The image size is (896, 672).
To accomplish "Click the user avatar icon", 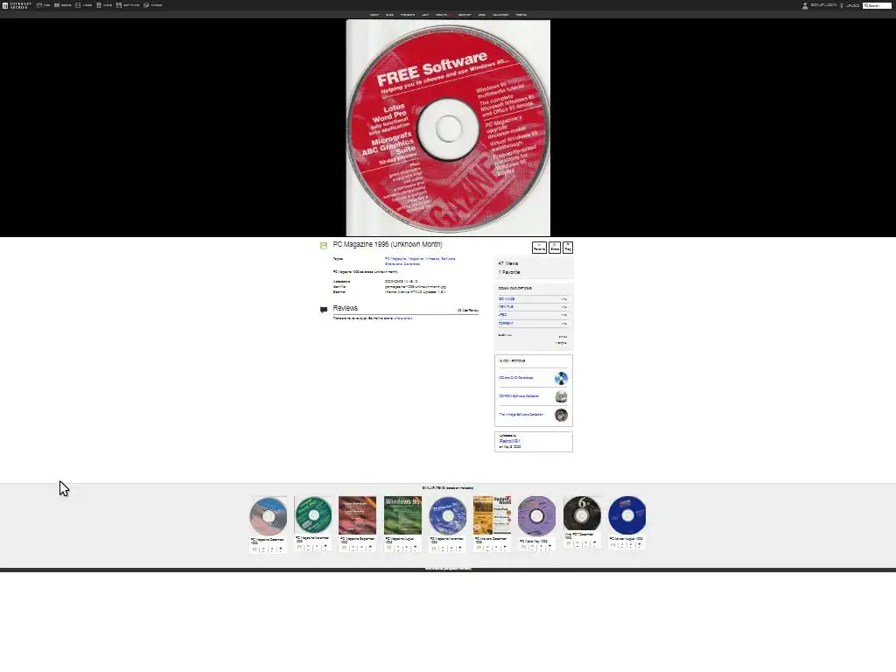I will [805, 5].
